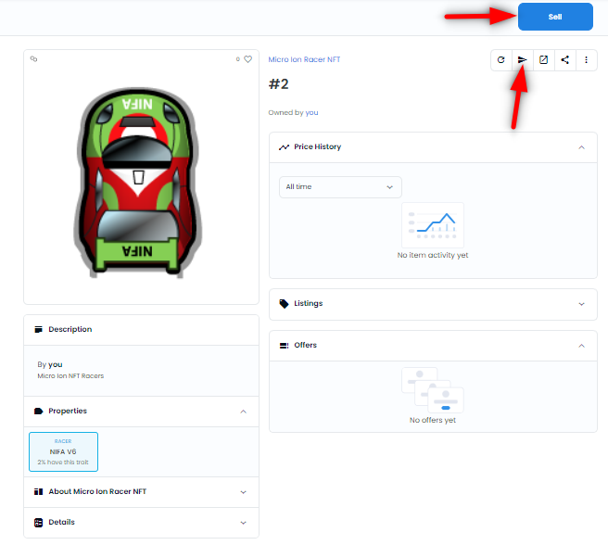Click the NIFA V6 racer property card
This screenshot has height=545, width=608.
click(x=63, y=451)
